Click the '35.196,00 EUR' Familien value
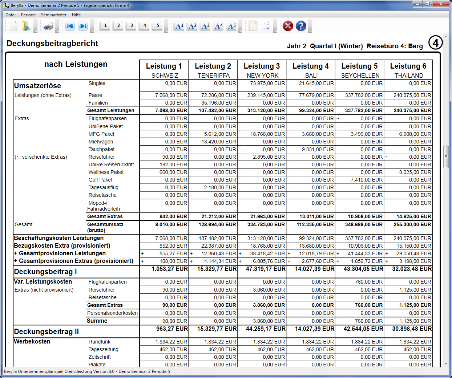Viewport: 452px width, 378px height. (x=219, y=103)
